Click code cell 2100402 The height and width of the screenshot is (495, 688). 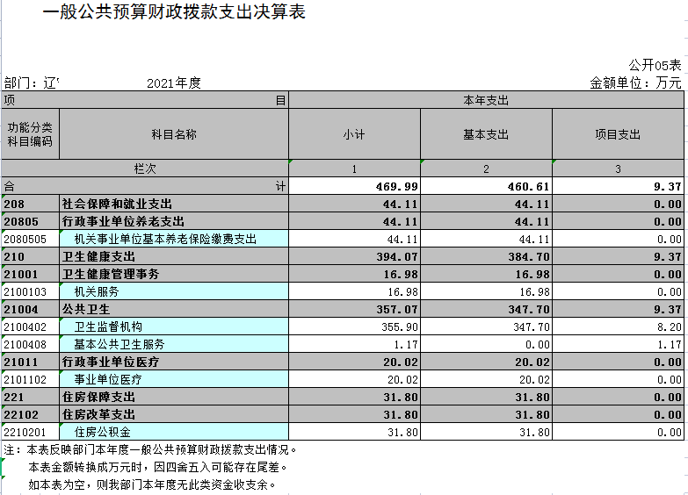click(30, 326)
